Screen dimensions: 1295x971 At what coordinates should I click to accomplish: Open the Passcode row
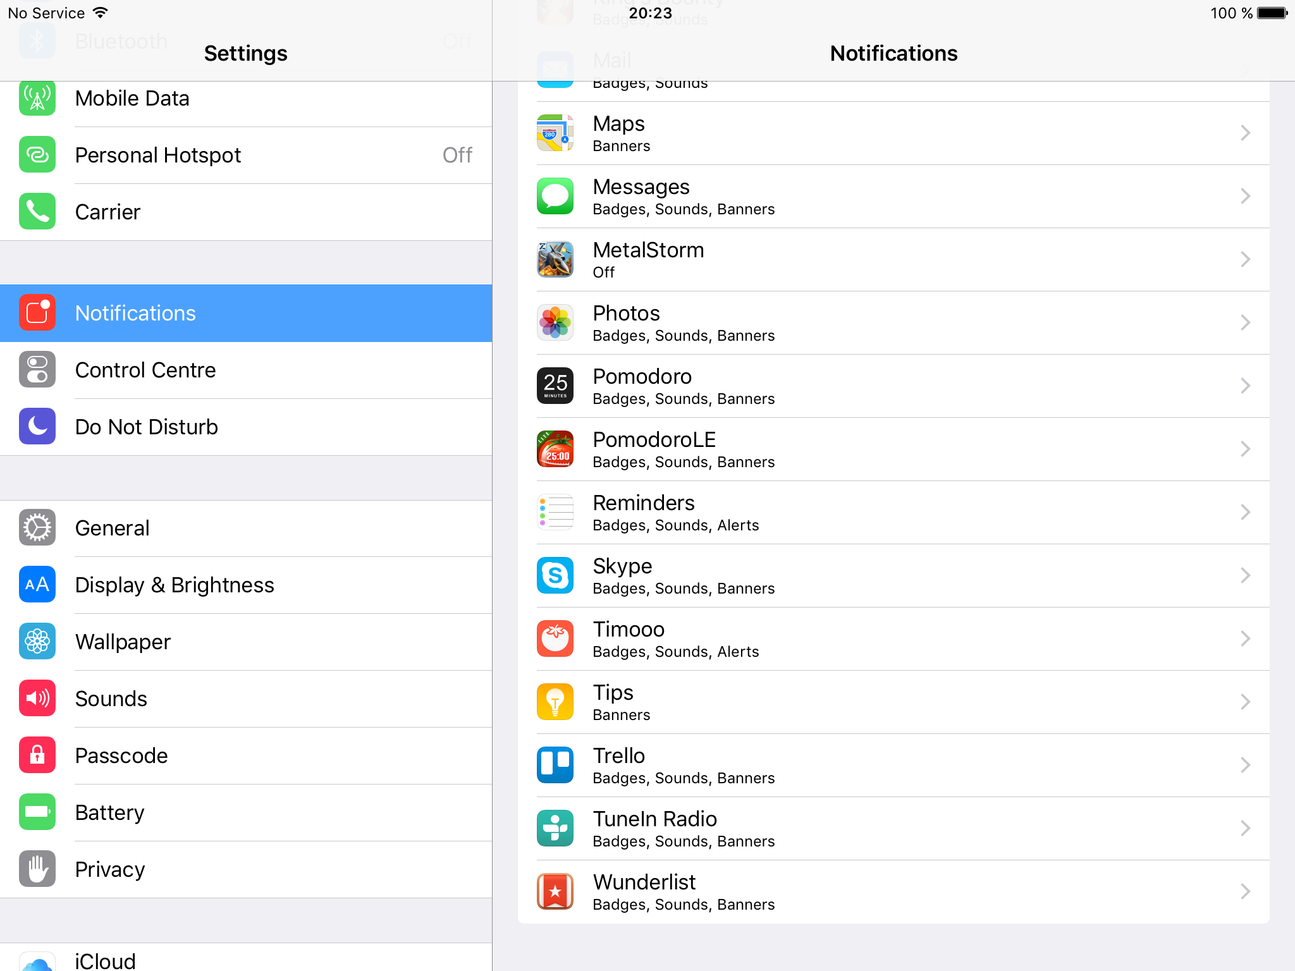click(x=246, y=755)
